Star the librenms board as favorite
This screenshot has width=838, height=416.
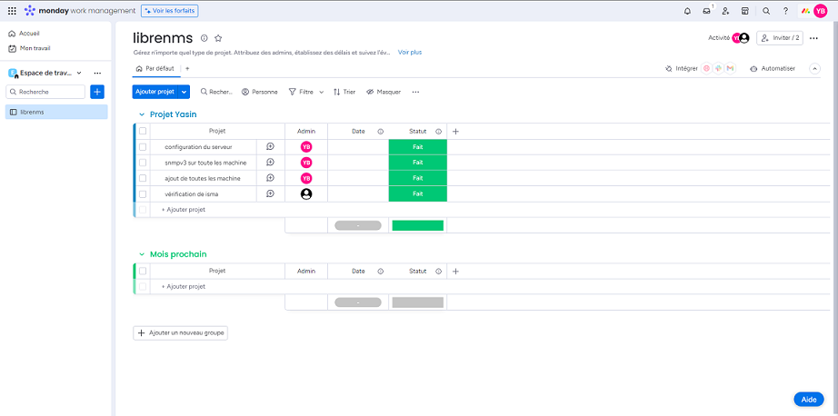coord(218,38)
